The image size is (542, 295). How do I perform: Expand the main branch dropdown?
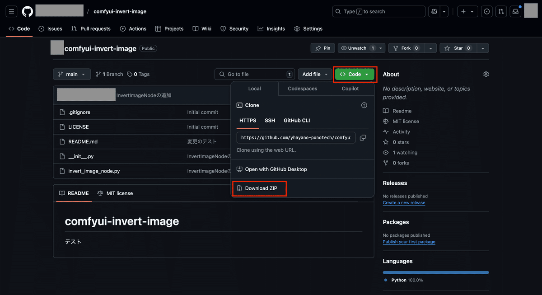(x=72, y=74)
